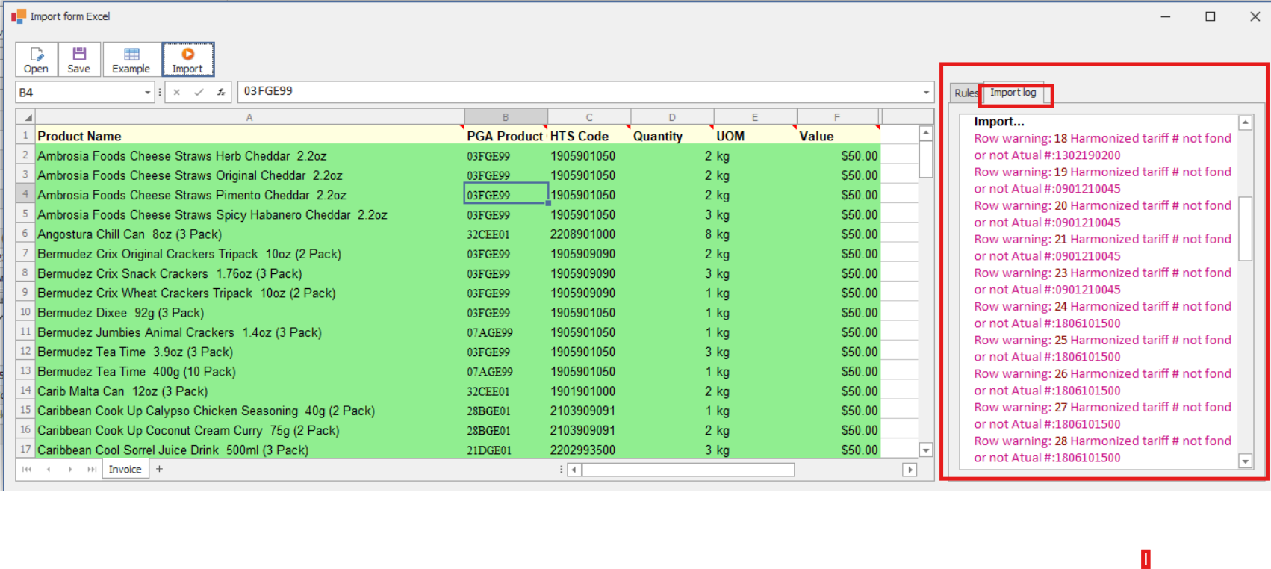Screen dimensions: 1271x569
Task: Select row 17 header
Action: (25, 449)
